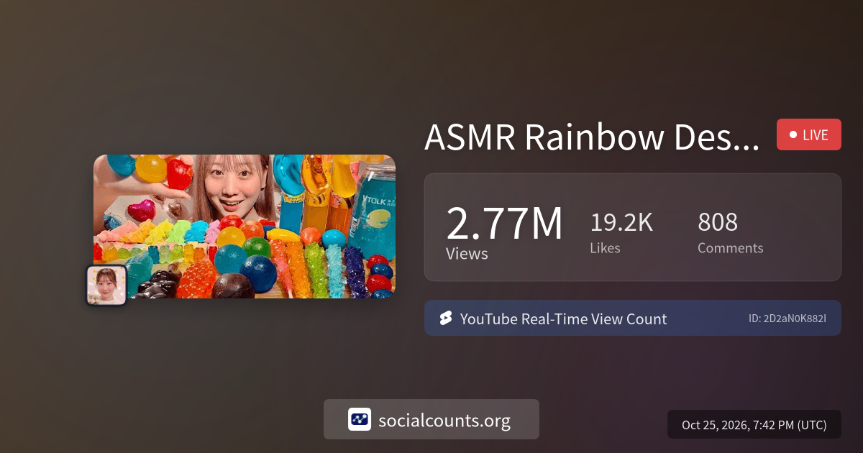Click the 808 comments number

click(718, 222)
